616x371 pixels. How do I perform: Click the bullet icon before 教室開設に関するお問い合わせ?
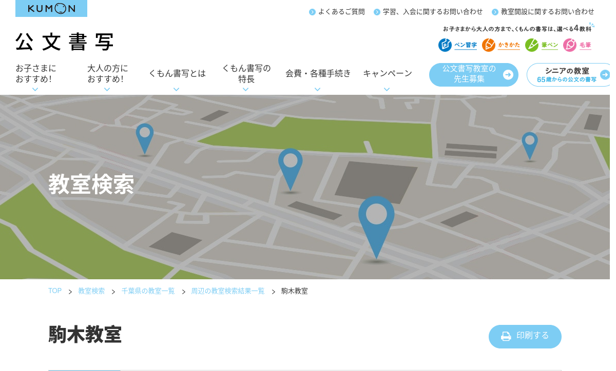click(x=495, y=12)
